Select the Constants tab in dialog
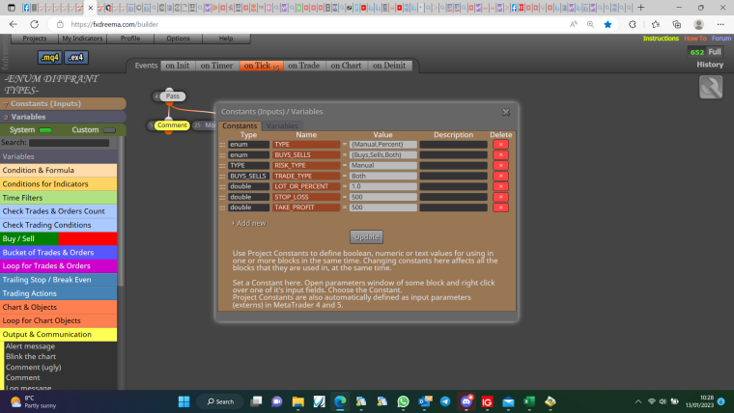This screenshot has width=734, height=413. pos(240,125)
